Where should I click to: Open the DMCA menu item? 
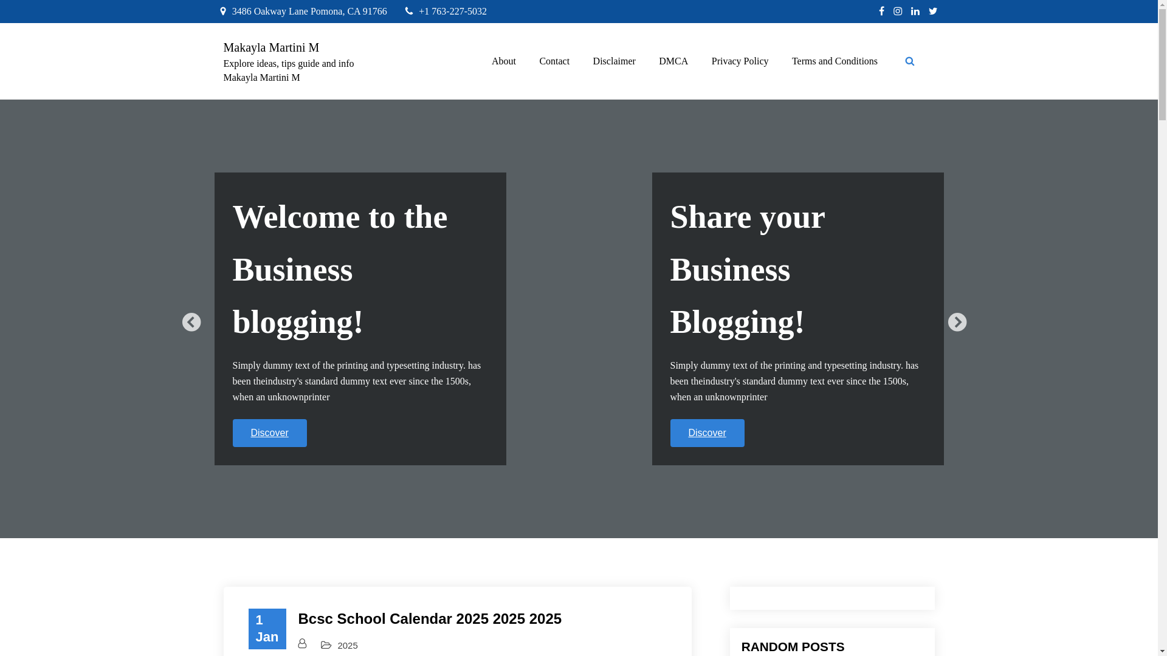(673, 61)
